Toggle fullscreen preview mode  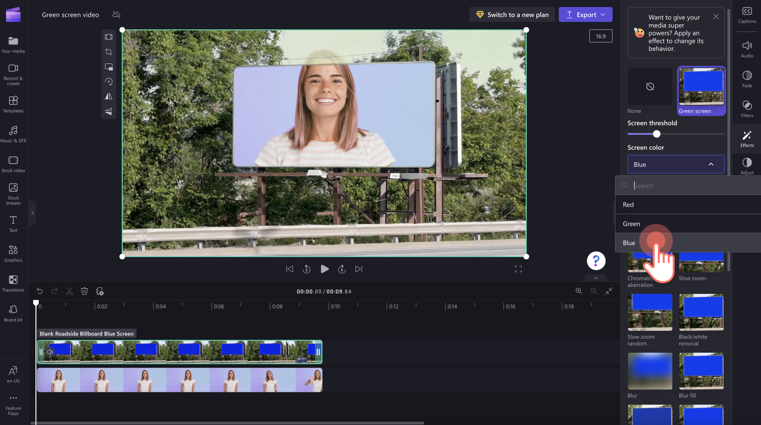pyautogui.click(x=518, y=269)
